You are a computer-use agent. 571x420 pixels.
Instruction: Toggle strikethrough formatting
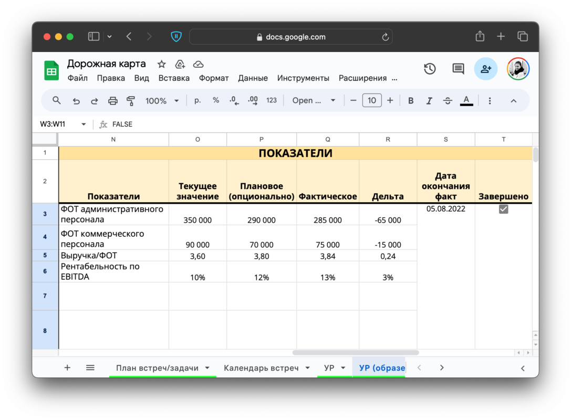tap(447, 100)
